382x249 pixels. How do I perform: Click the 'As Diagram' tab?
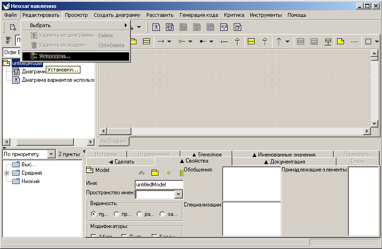[113, 141]
